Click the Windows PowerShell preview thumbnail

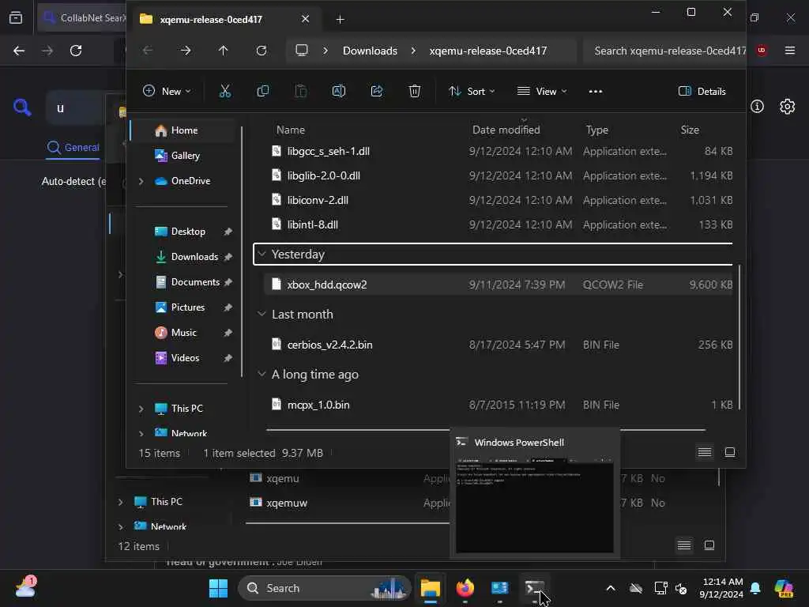535,505
